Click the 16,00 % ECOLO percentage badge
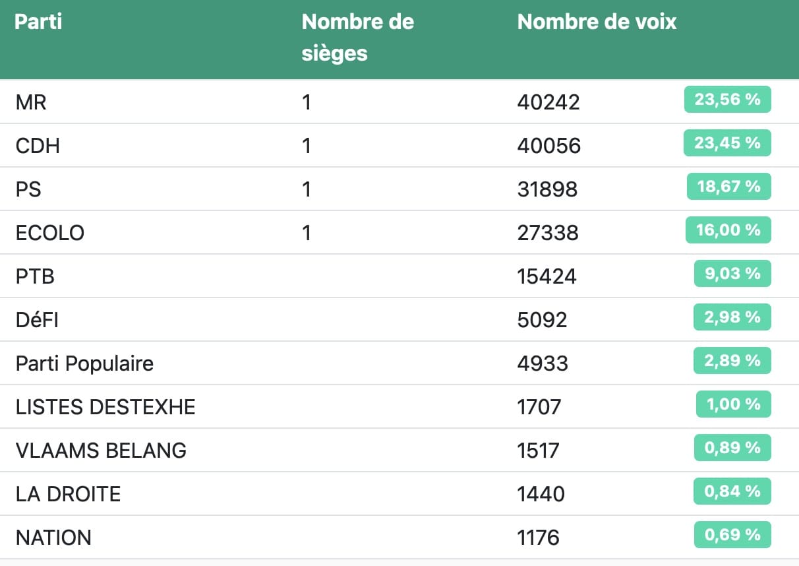 728,230
